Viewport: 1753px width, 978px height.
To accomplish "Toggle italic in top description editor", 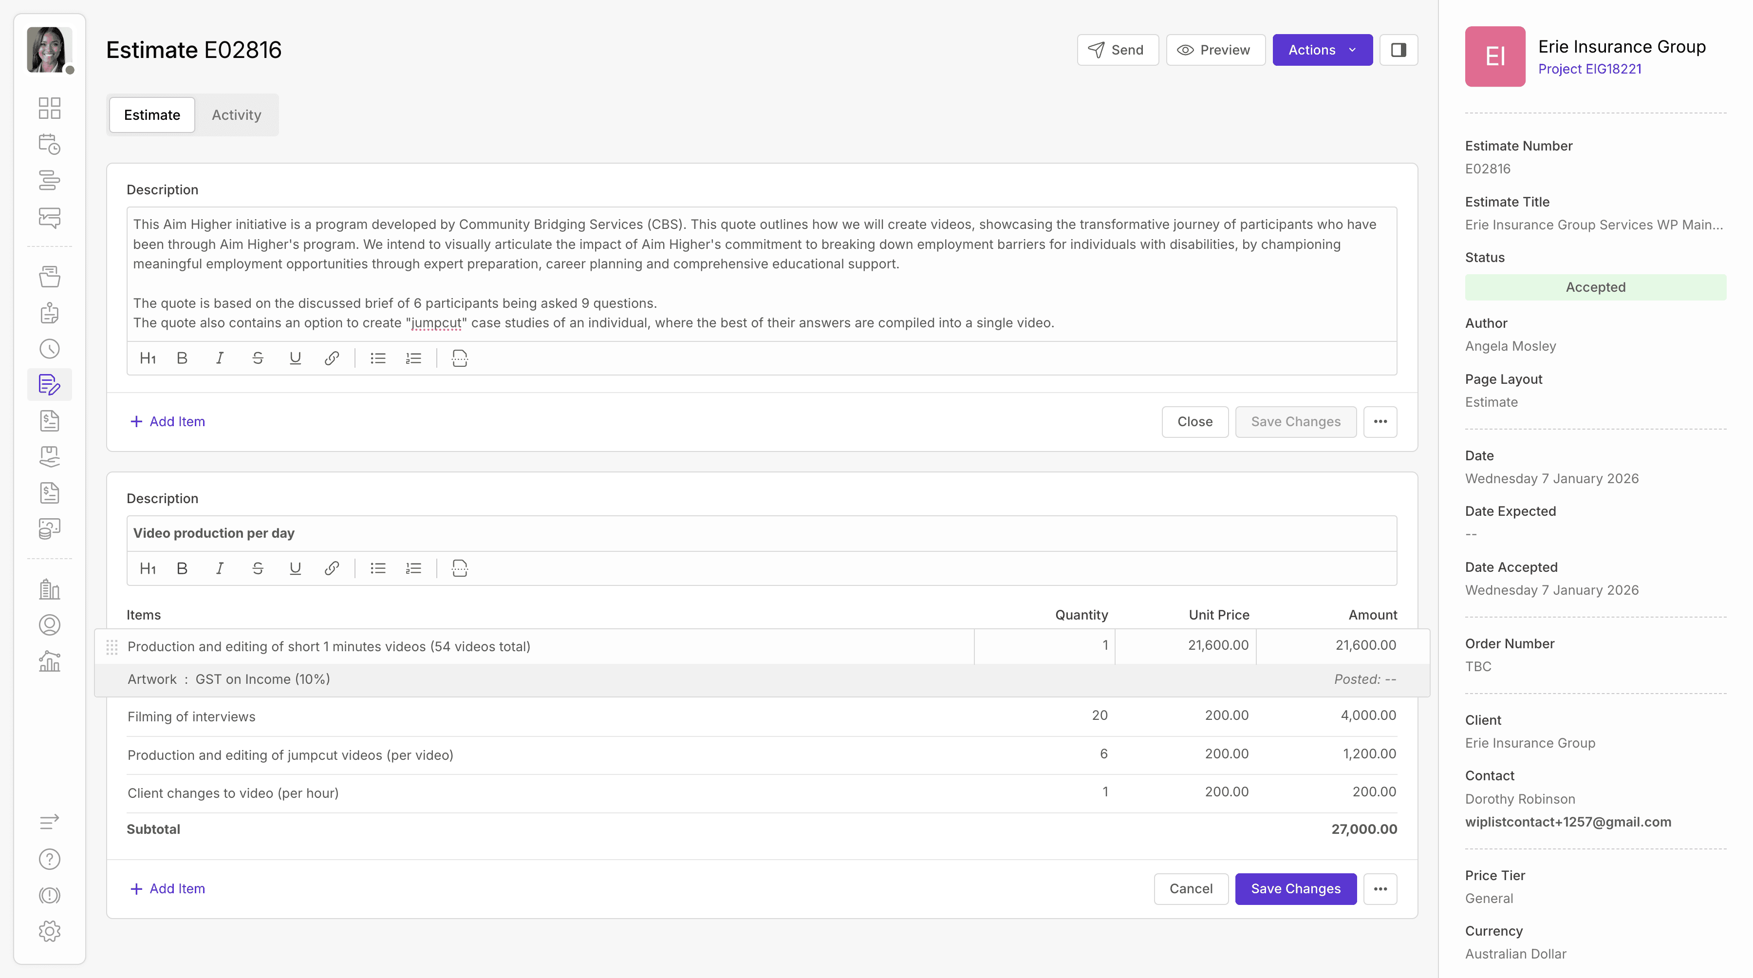I will coord(219,358).
